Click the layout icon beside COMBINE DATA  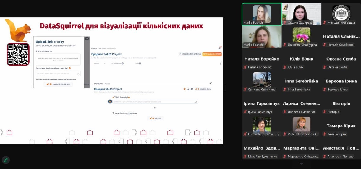[192, 89]
